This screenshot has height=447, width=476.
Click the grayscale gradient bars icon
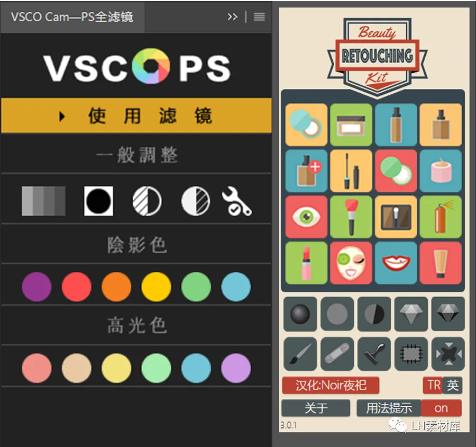point(44,201)
